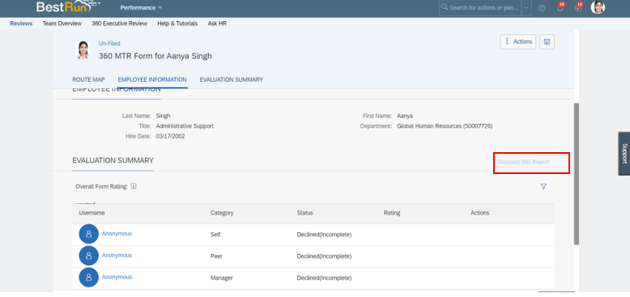Image resolution: width=630 pixels, height=297 pixels.
Task: Switch to the EVALUATION SUMMARY tab
Action: click(x=232, y=79)
